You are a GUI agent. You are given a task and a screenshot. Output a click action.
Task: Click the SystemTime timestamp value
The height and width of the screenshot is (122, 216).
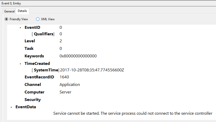[92, 70]
